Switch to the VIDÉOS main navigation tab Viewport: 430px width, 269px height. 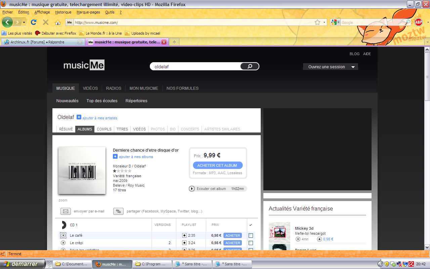coord(90,88)
